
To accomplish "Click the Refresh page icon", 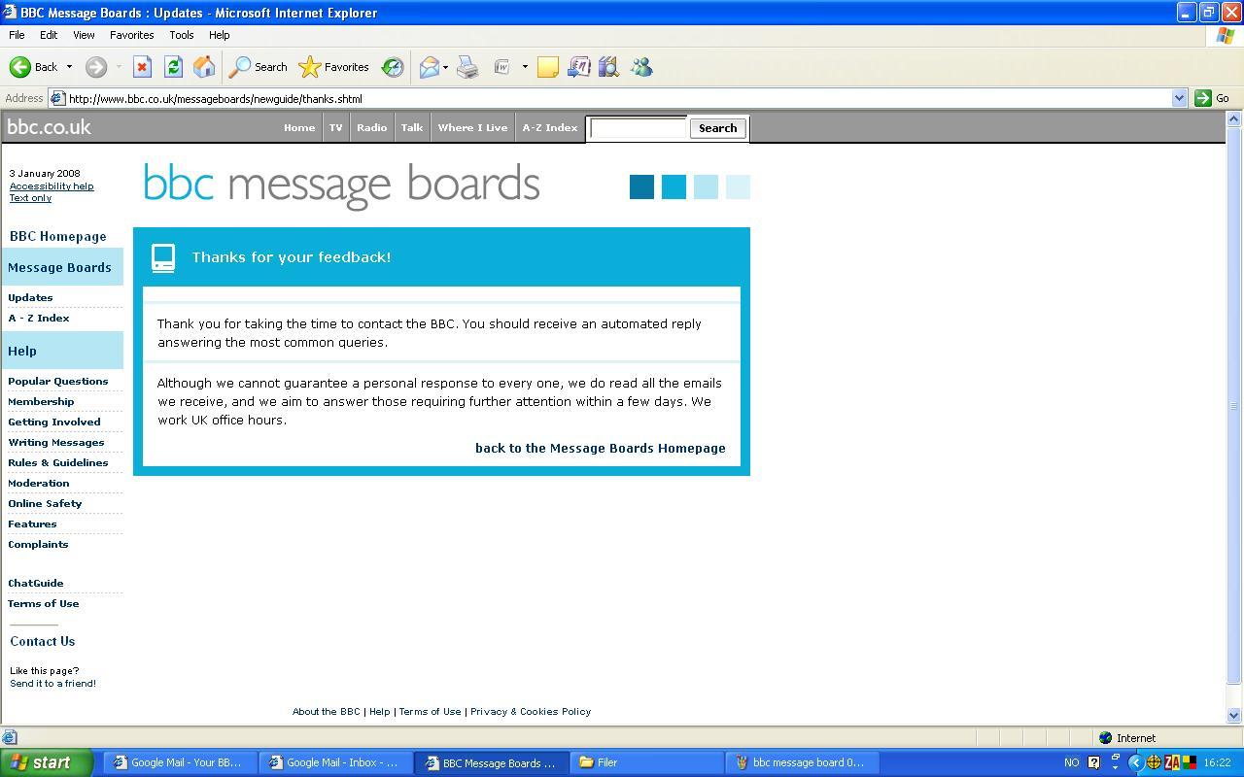I will click(173, 67).
